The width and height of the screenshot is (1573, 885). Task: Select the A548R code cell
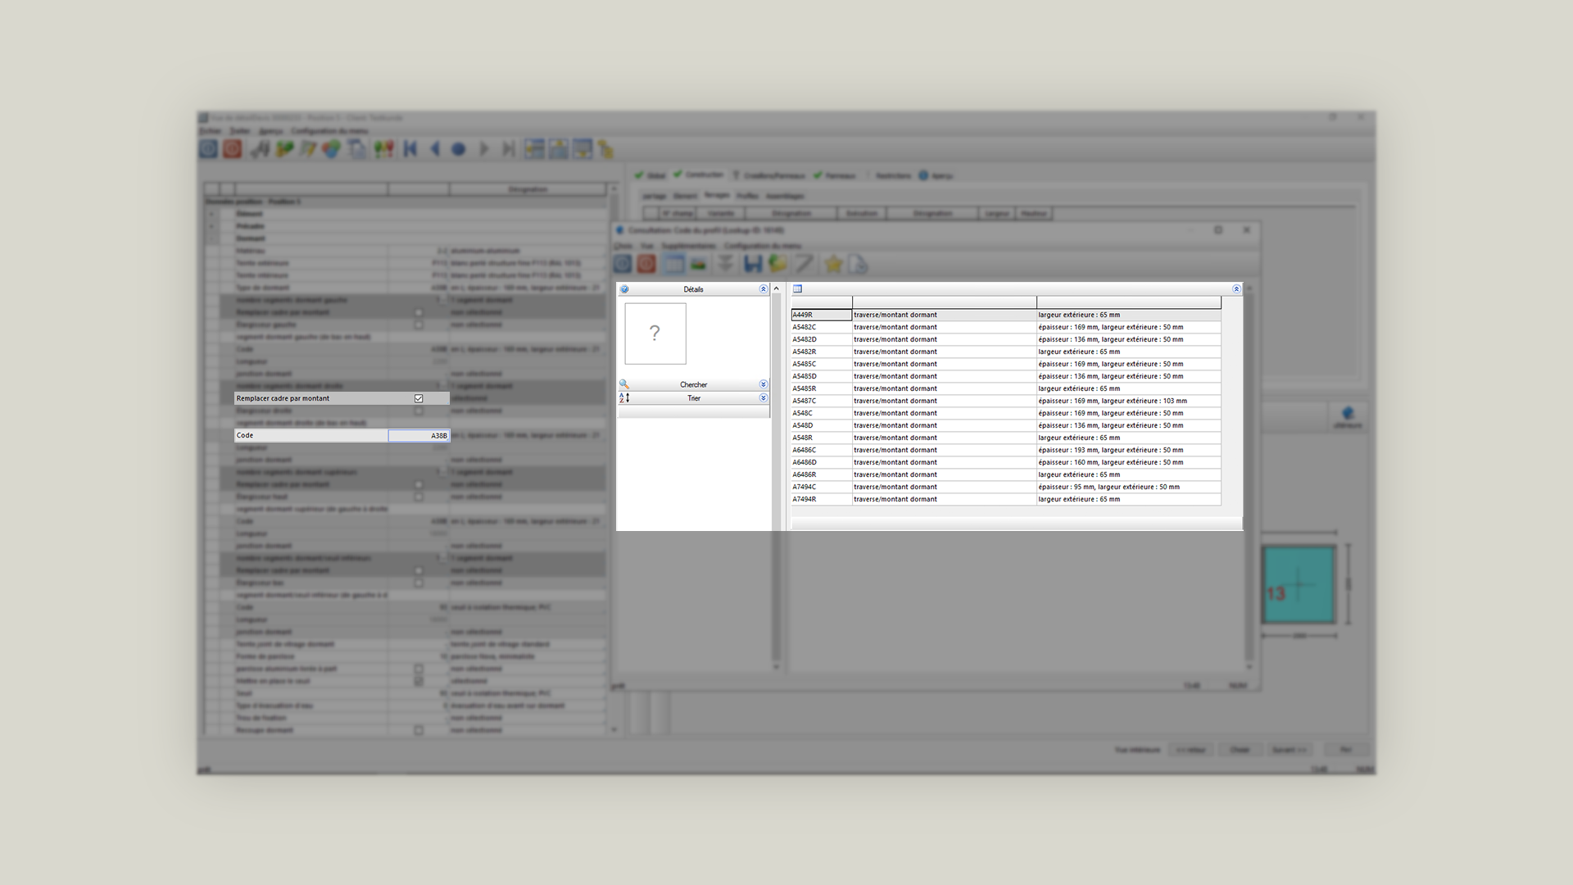821,438
